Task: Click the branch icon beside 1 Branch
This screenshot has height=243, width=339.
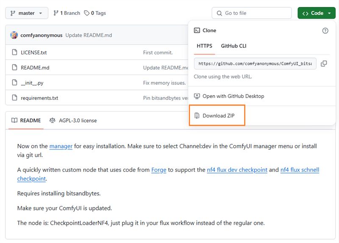Action: click(x=56, y=13)
